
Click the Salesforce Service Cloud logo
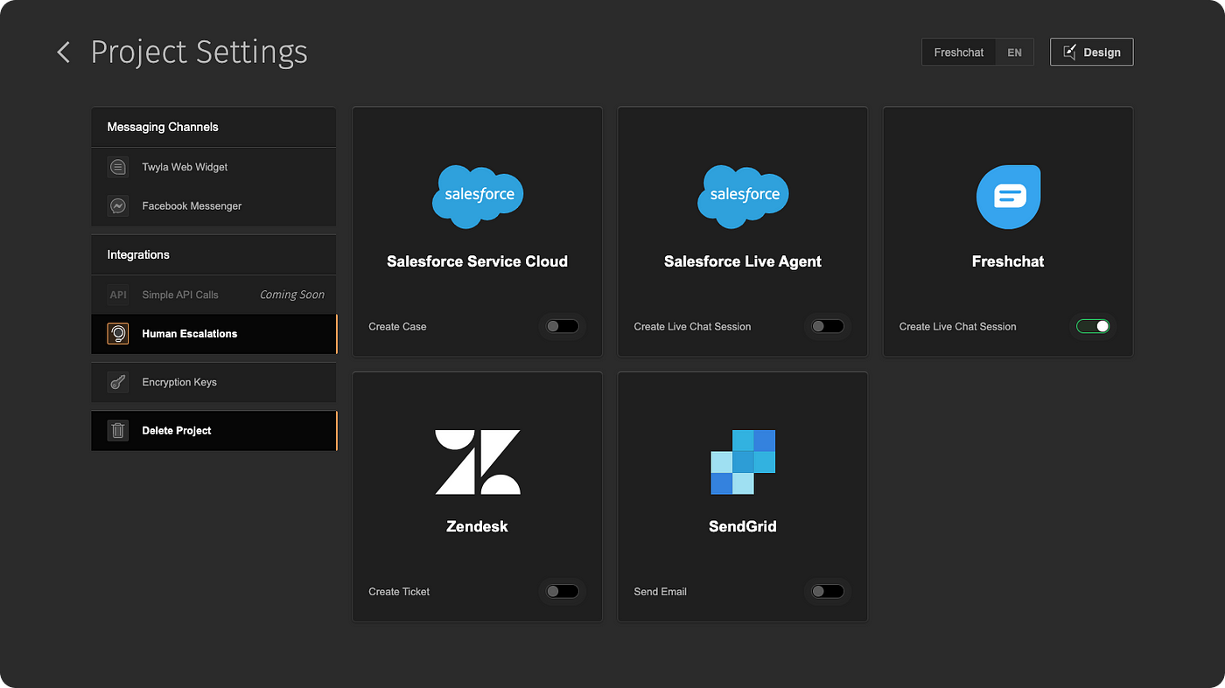(x=478, y=196)
